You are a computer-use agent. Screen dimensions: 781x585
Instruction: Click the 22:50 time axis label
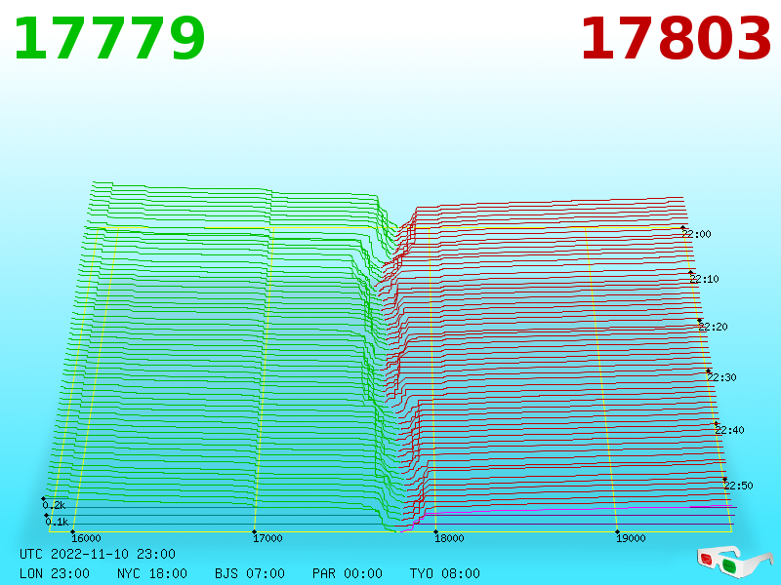click(739, 486)
